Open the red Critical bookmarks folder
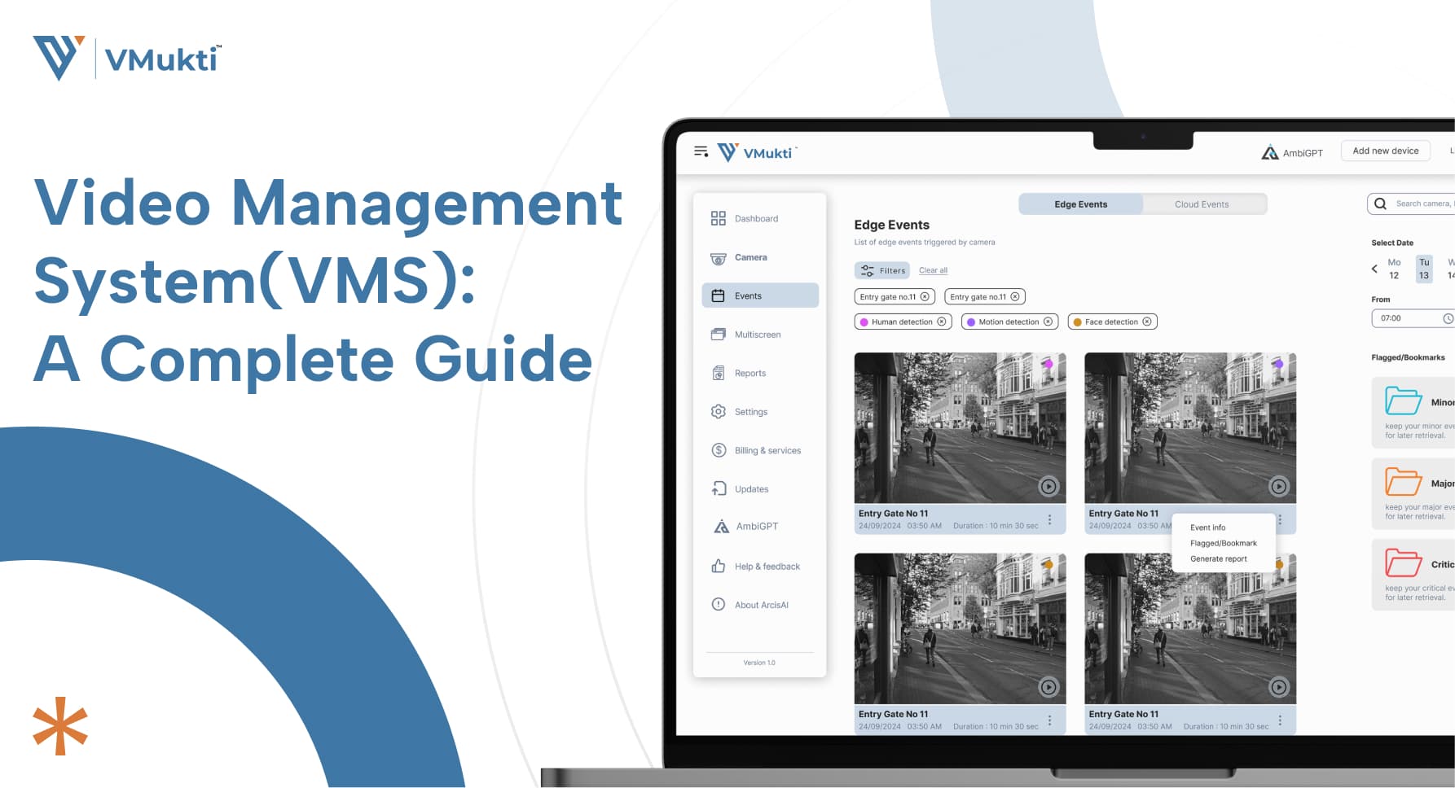 click(1403, 563)
